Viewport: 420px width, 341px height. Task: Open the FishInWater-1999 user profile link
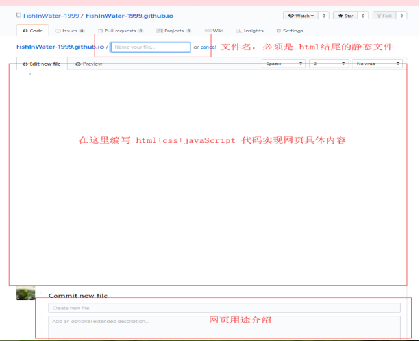click(51, 16)
